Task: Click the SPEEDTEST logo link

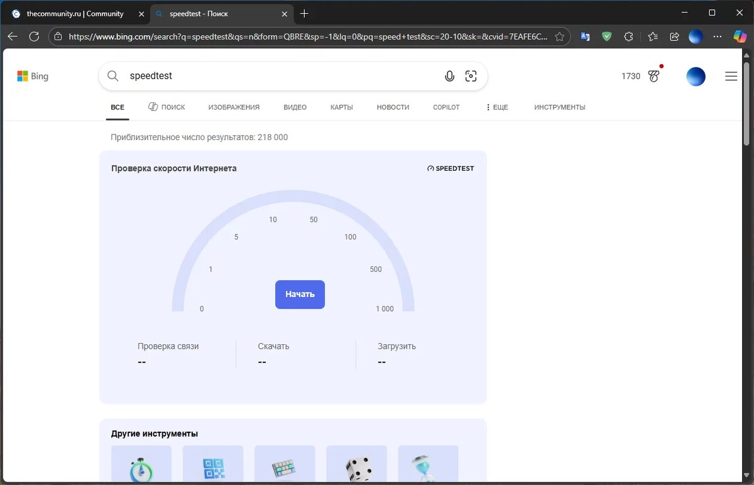Action: click(451, 168)
